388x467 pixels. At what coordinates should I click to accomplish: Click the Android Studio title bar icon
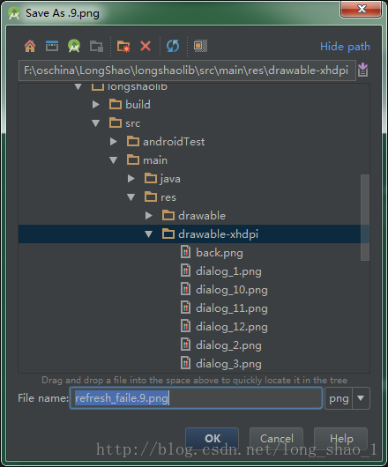tap(14, 13)
